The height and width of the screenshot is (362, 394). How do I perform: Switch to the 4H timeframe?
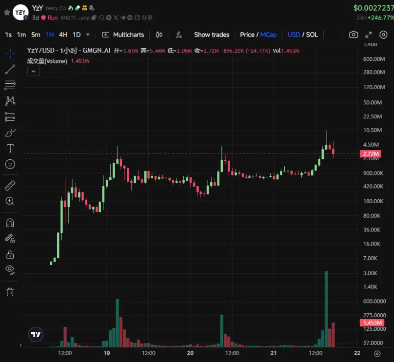point(63,35)
